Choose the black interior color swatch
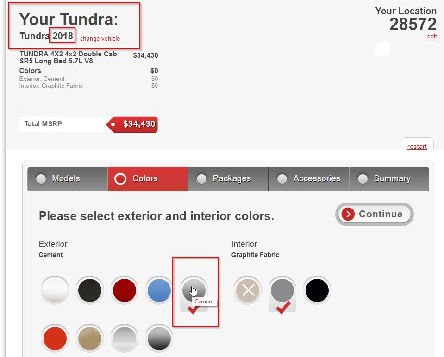444x357 pixels. [317, 290]
